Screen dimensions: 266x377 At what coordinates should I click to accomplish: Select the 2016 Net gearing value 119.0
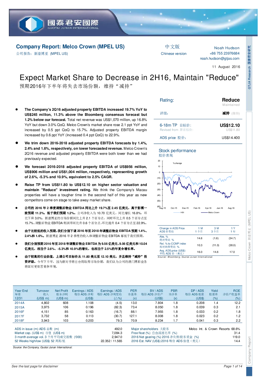(x=236, y=337)
